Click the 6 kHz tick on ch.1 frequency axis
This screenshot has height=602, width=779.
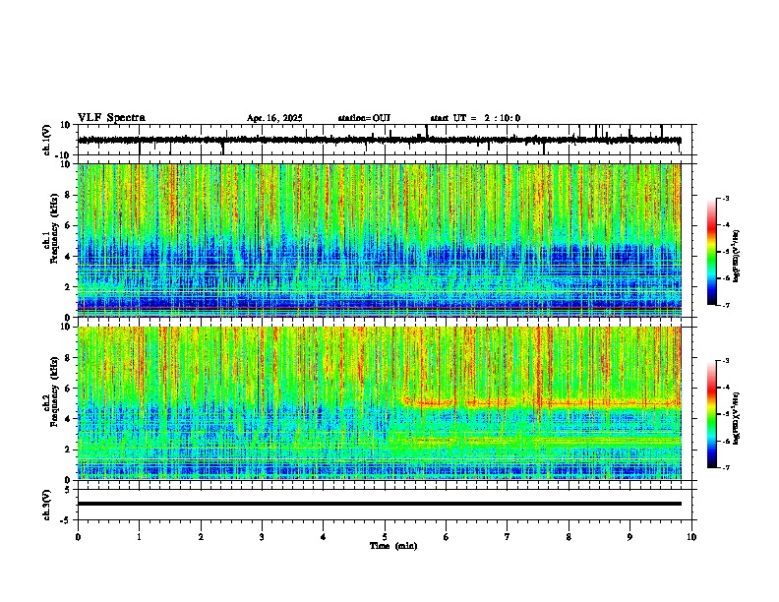click(x=68, y=226)
